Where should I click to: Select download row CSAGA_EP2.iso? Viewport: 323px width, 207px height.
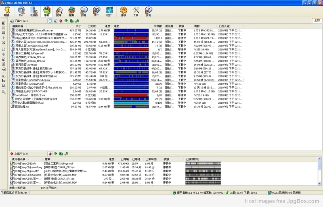[127, 61]
